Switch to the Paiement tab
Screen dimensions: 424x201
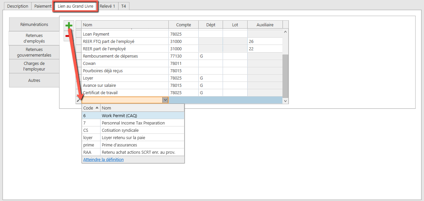coord(43,6)
